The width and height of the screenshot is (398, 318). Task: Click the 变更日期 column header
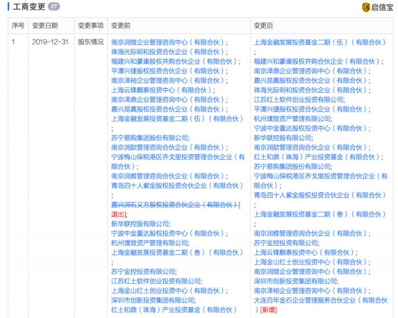45,26
